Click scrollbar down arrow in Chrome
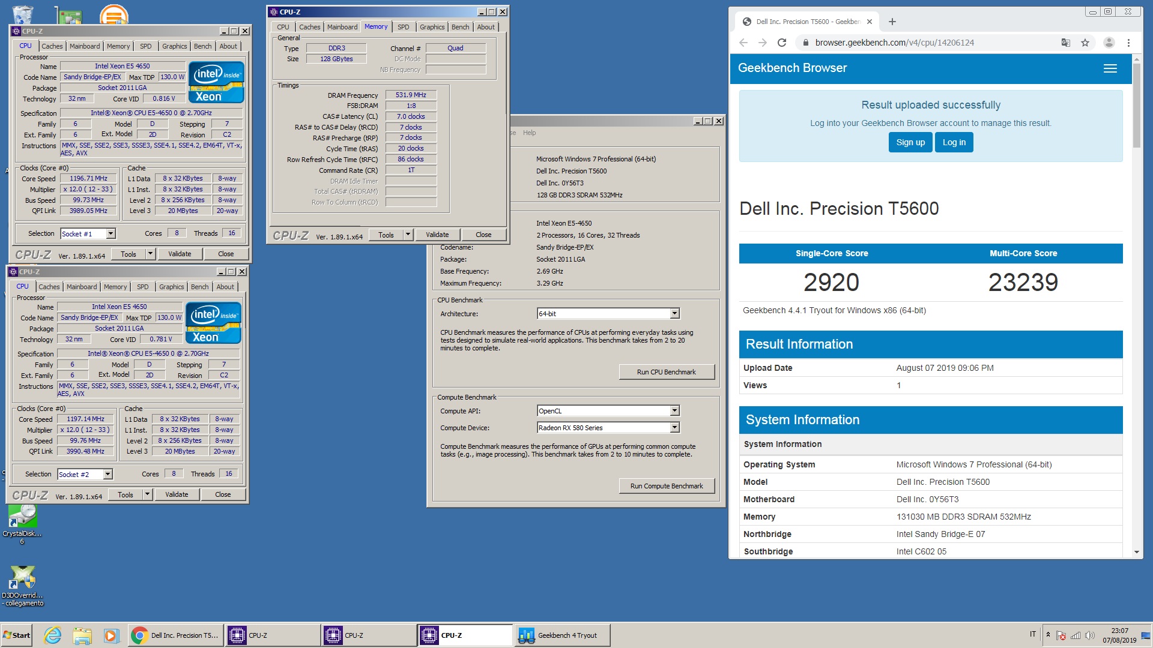Image resolution: width=1153 pixels, height=648 pixels. tap(1136, 552)
